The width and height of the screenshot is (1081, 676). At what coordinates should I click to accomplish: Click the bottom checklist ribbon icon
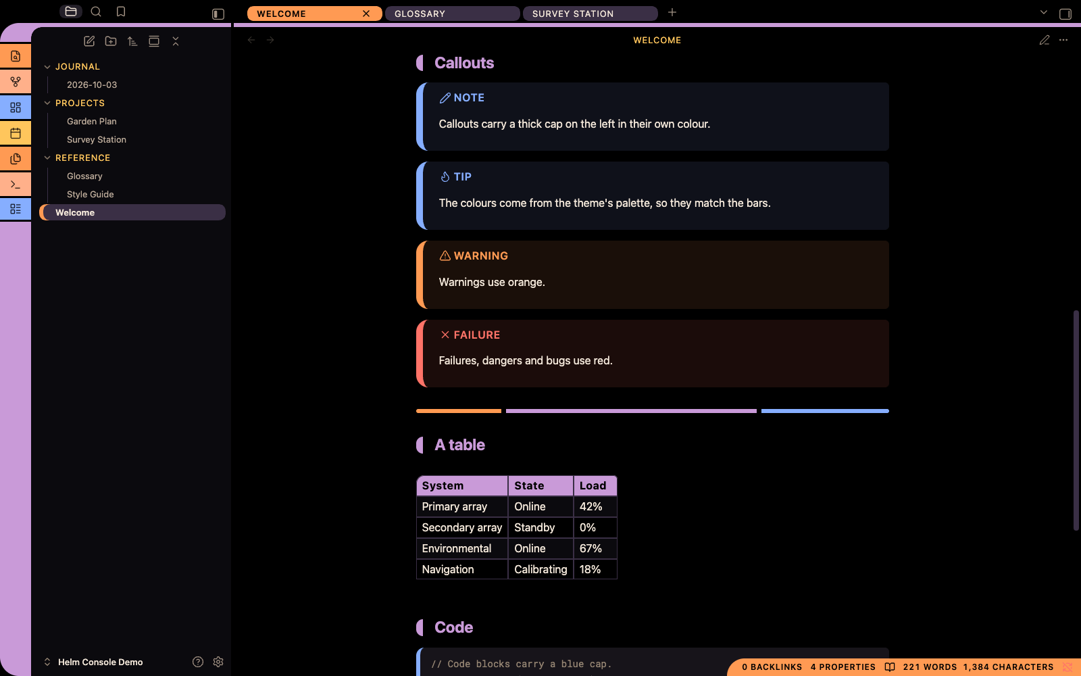click(x=16, y=209)
